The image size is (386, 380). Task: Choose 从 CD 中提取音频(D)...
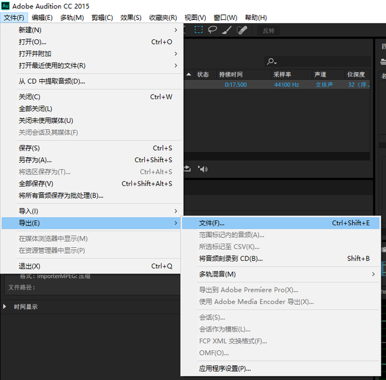click(x=91, y=81)
